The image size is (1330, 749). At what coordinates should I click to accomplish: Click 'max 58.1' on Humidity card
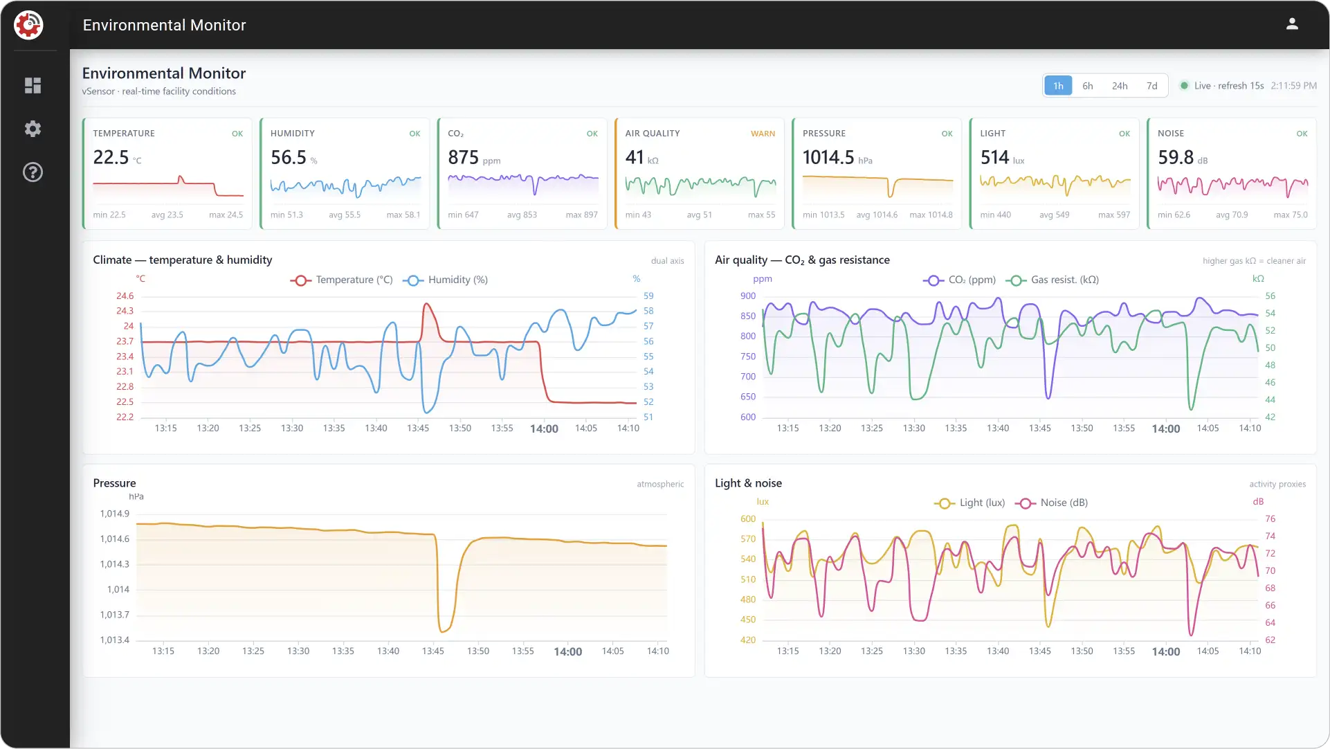pos(403,215)
